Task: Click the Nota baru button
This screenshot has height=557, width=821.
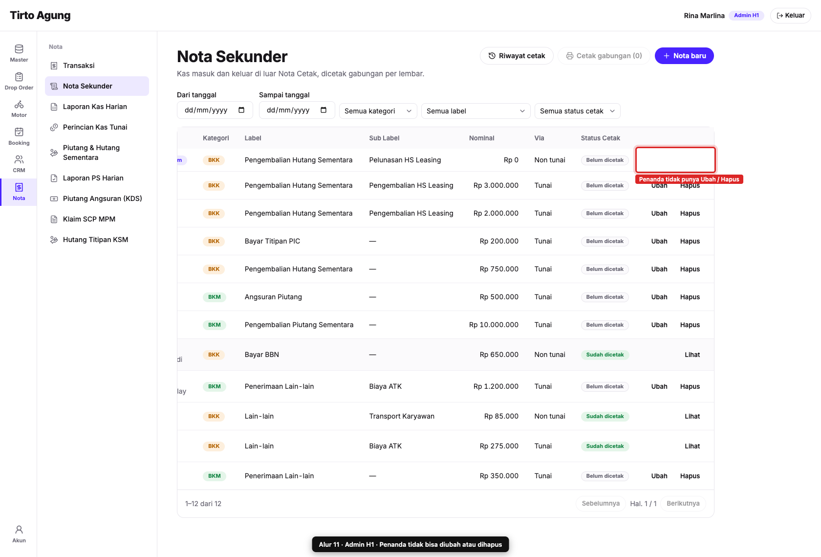Action: [x=684, y=56]
